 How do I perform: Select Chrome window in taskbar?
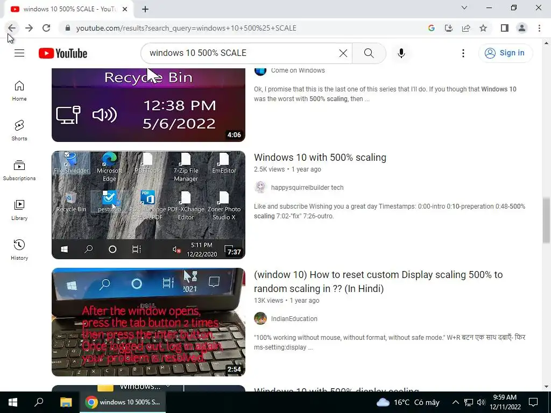point(123,402)
